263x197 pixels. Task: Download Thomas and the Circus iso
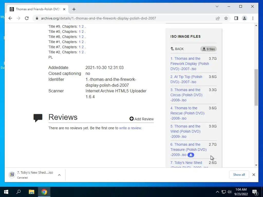coord(186,95)
